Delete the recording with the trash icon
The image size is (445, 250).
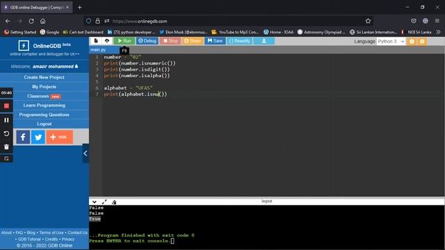6,147
